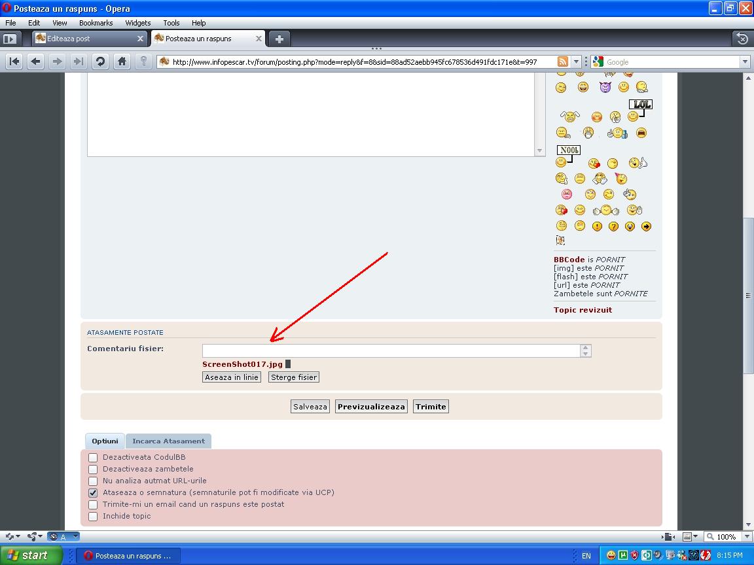754x565 pixels.
Task: Open the Bookmarks menu
Action: [96, 23]
